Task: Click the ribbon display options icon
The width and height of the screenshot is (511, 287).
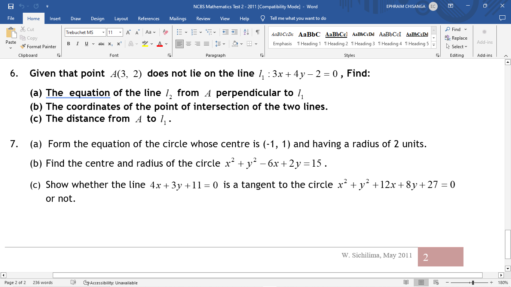Action: click(x=451, y=6)
